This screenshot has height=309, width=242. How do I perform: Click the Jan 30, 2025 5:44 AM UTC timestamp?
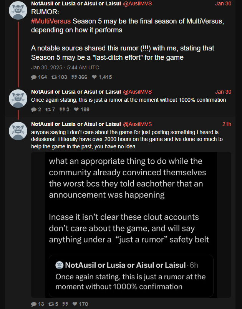tap(65, 67)
